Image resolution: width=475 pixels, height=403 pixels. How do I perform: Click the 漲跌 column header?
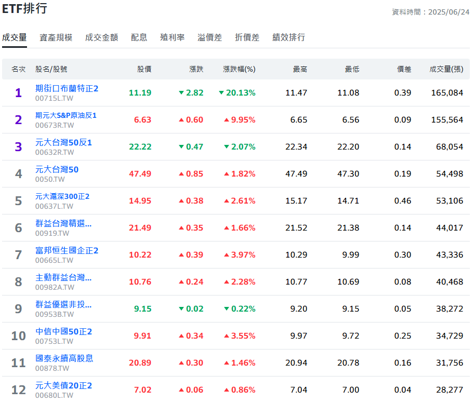[196, 70]
